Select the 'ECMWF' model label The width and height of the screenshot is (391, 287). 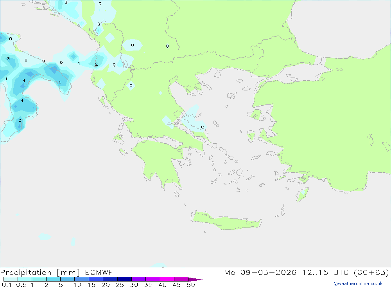point(99,272)
